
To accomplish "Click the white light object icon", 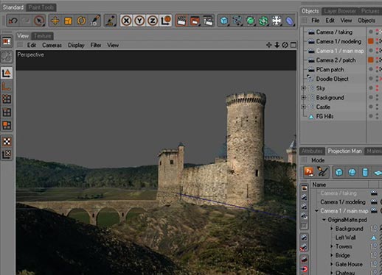I will [277, 21].
